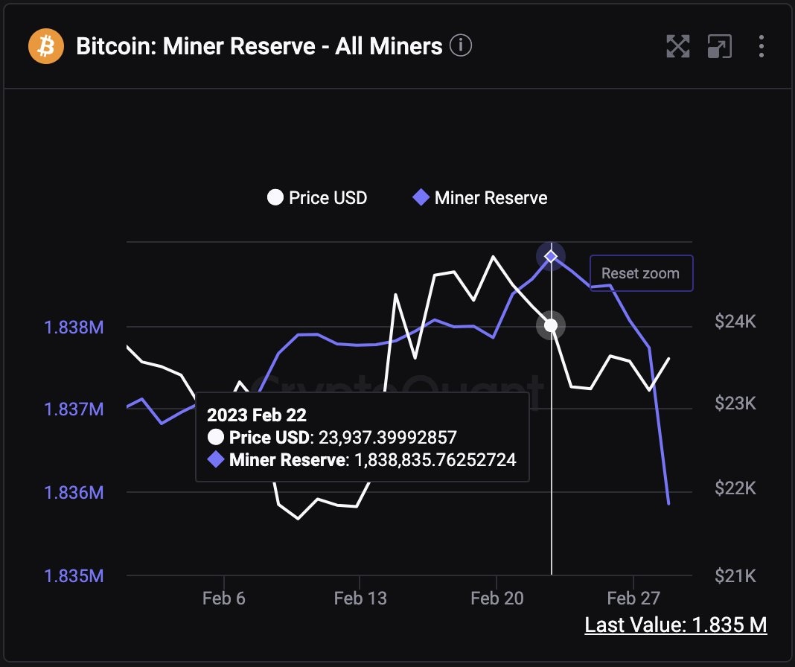Click the Feb 27 axis label

(x=633, y=598)
